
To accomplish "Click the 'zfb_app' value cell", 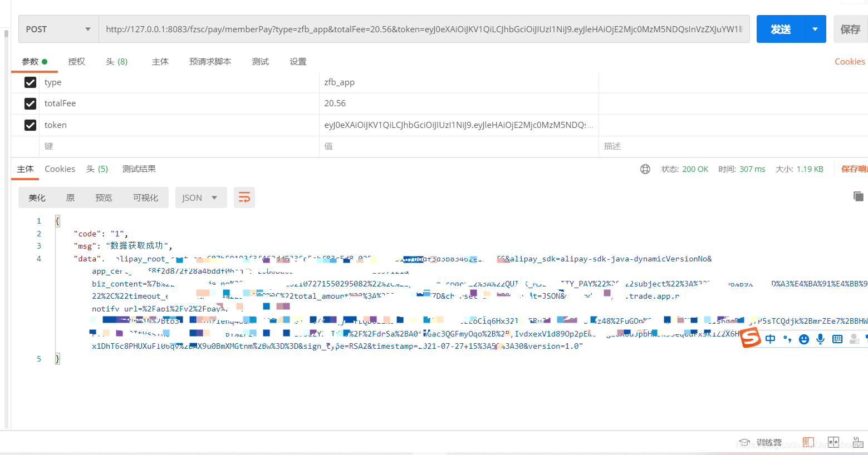I will point(459,82).
